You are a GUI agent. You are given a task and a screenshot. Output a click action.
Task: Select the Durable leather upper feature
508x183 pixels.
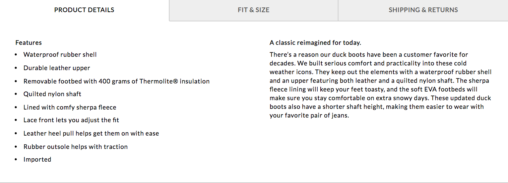57,68
